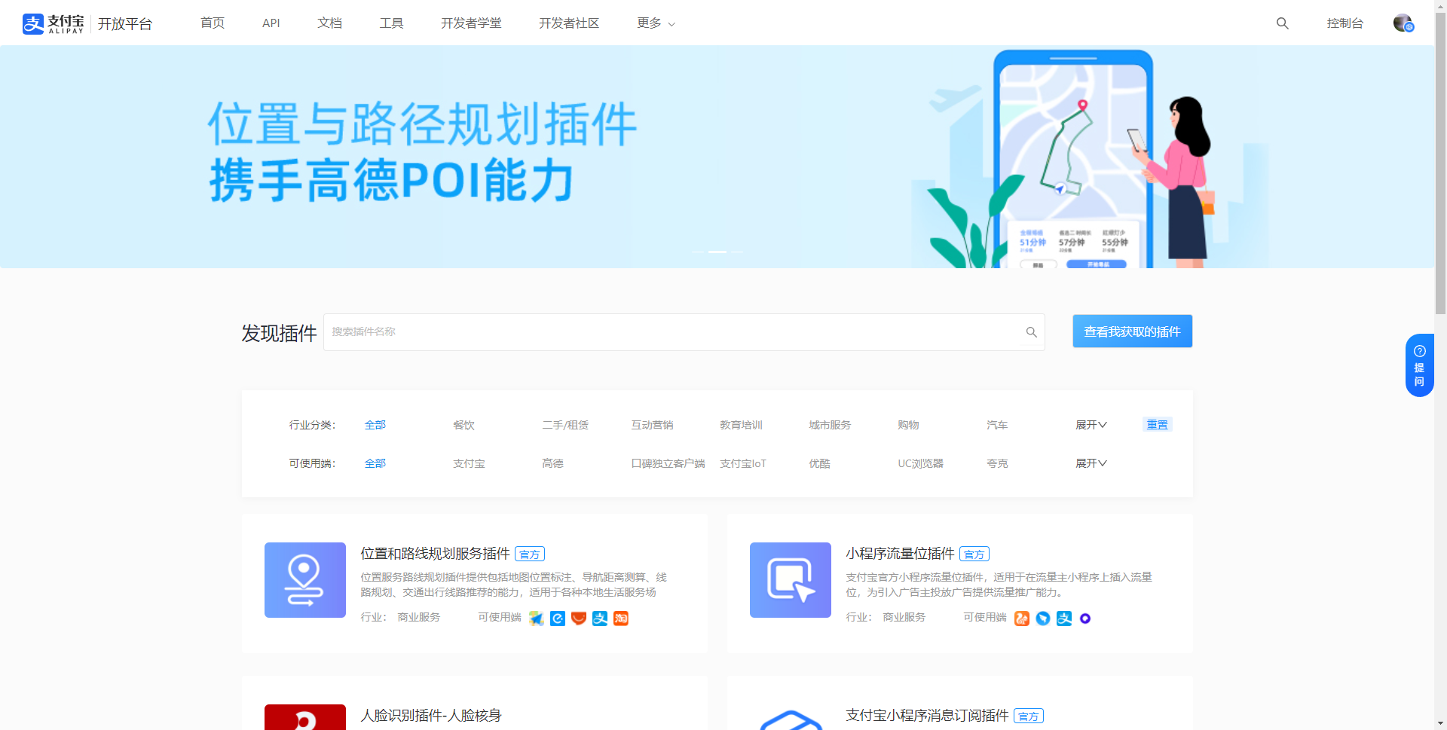The height and width of the screenshot is (730, 1447).
Task: Click the magnifier icon inside the plugin search box
Action: [1031, 332]
